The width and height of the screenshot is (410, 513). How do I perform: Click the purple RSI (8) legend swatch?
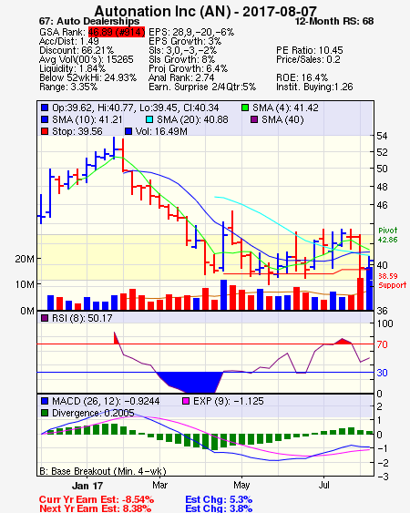point(45,318)
